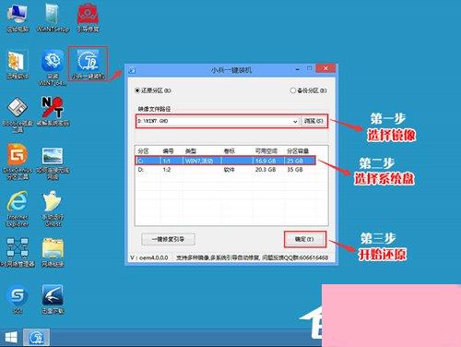Image resolution: width=461 pixels, height=347 pixels.
Task: Click the 浏览 browse button
Action: point(313,121)
